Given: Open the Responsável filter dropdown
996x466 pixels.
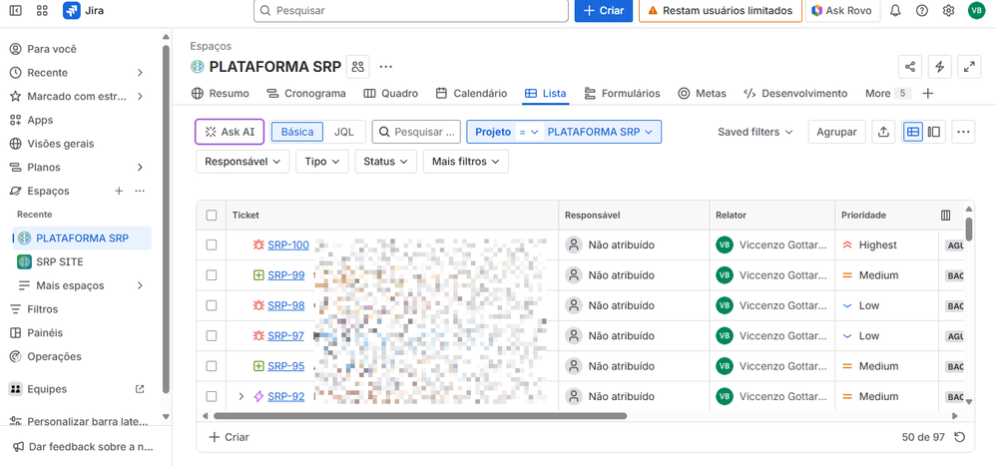Looking at the screenshot, I should (243, 162).
